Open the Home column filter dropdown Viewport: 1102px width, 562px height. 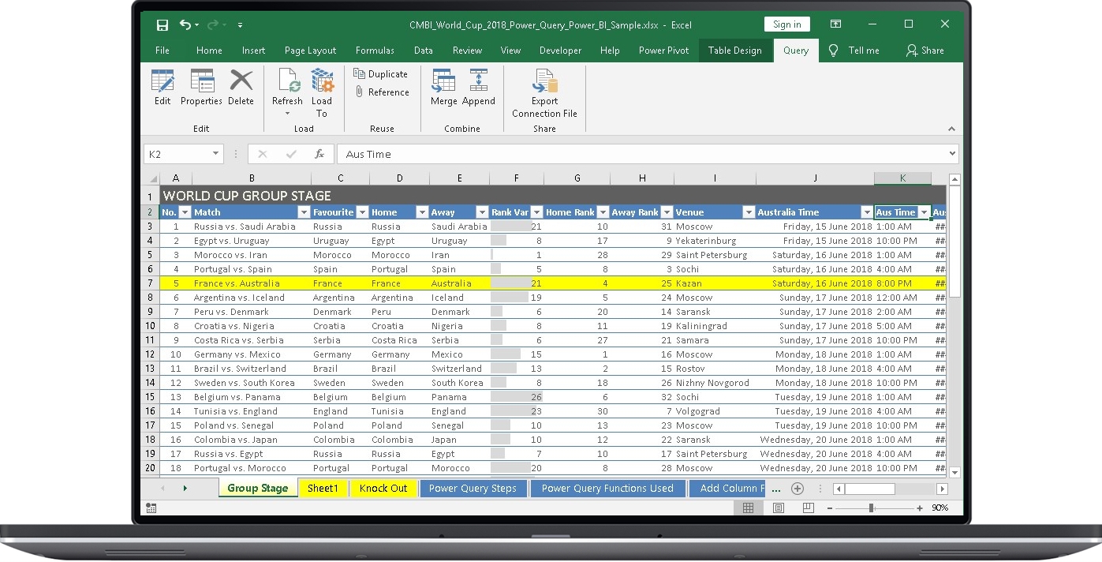pyautogui.click(x=421, y=212)
